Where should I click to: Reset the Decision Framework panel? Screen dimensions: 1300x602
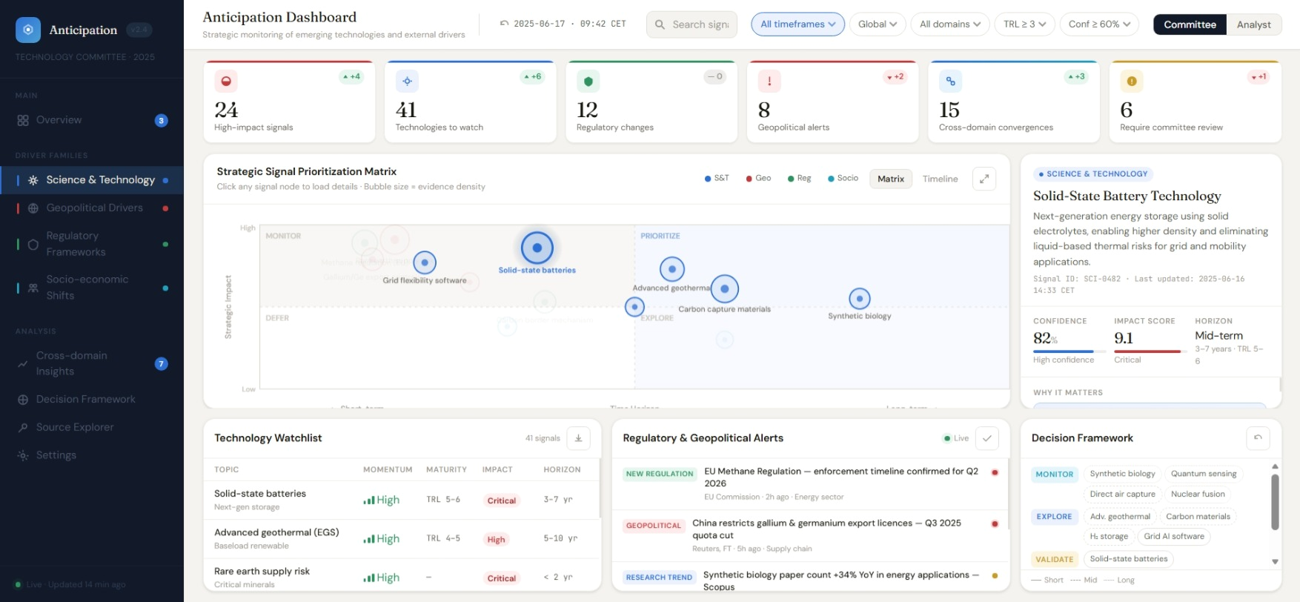[1258, 438]
